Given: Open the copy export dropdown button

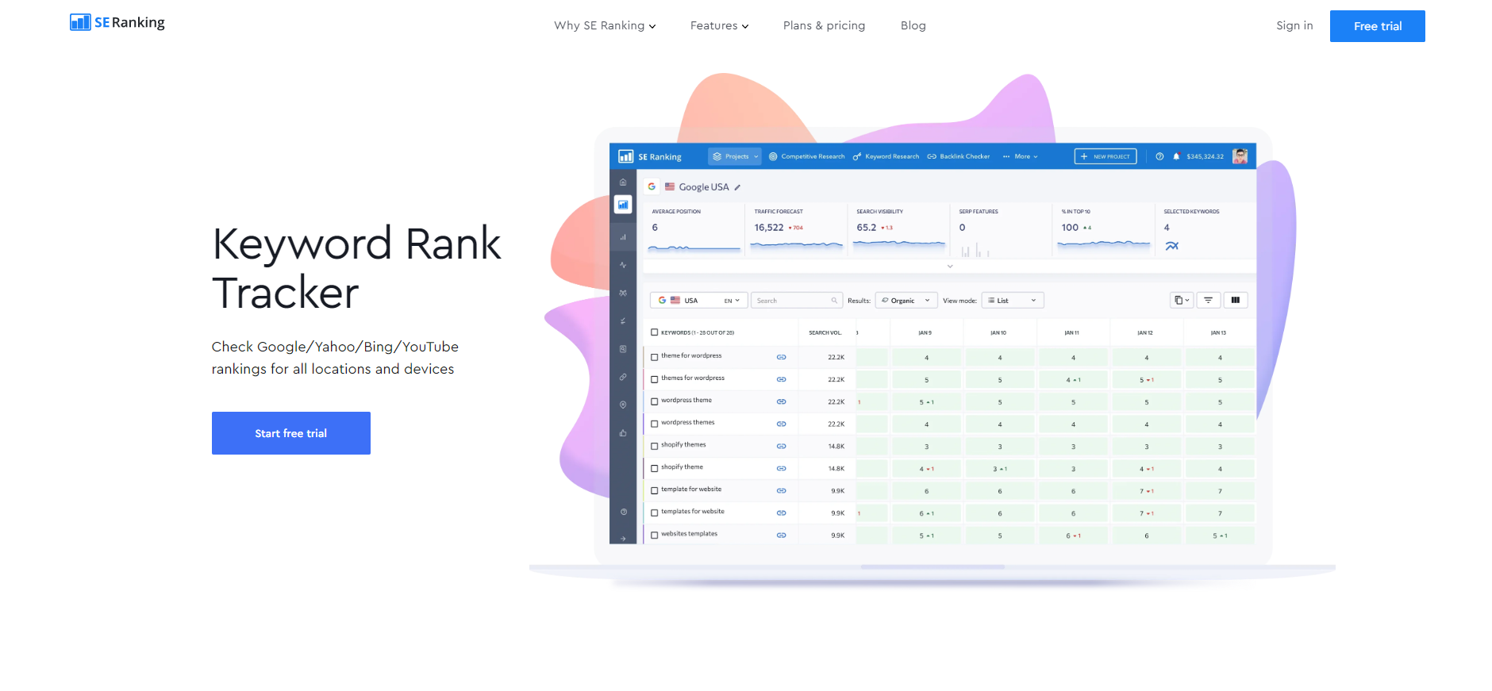Looking at the screenshot, I should click(x=1182, y=300).
